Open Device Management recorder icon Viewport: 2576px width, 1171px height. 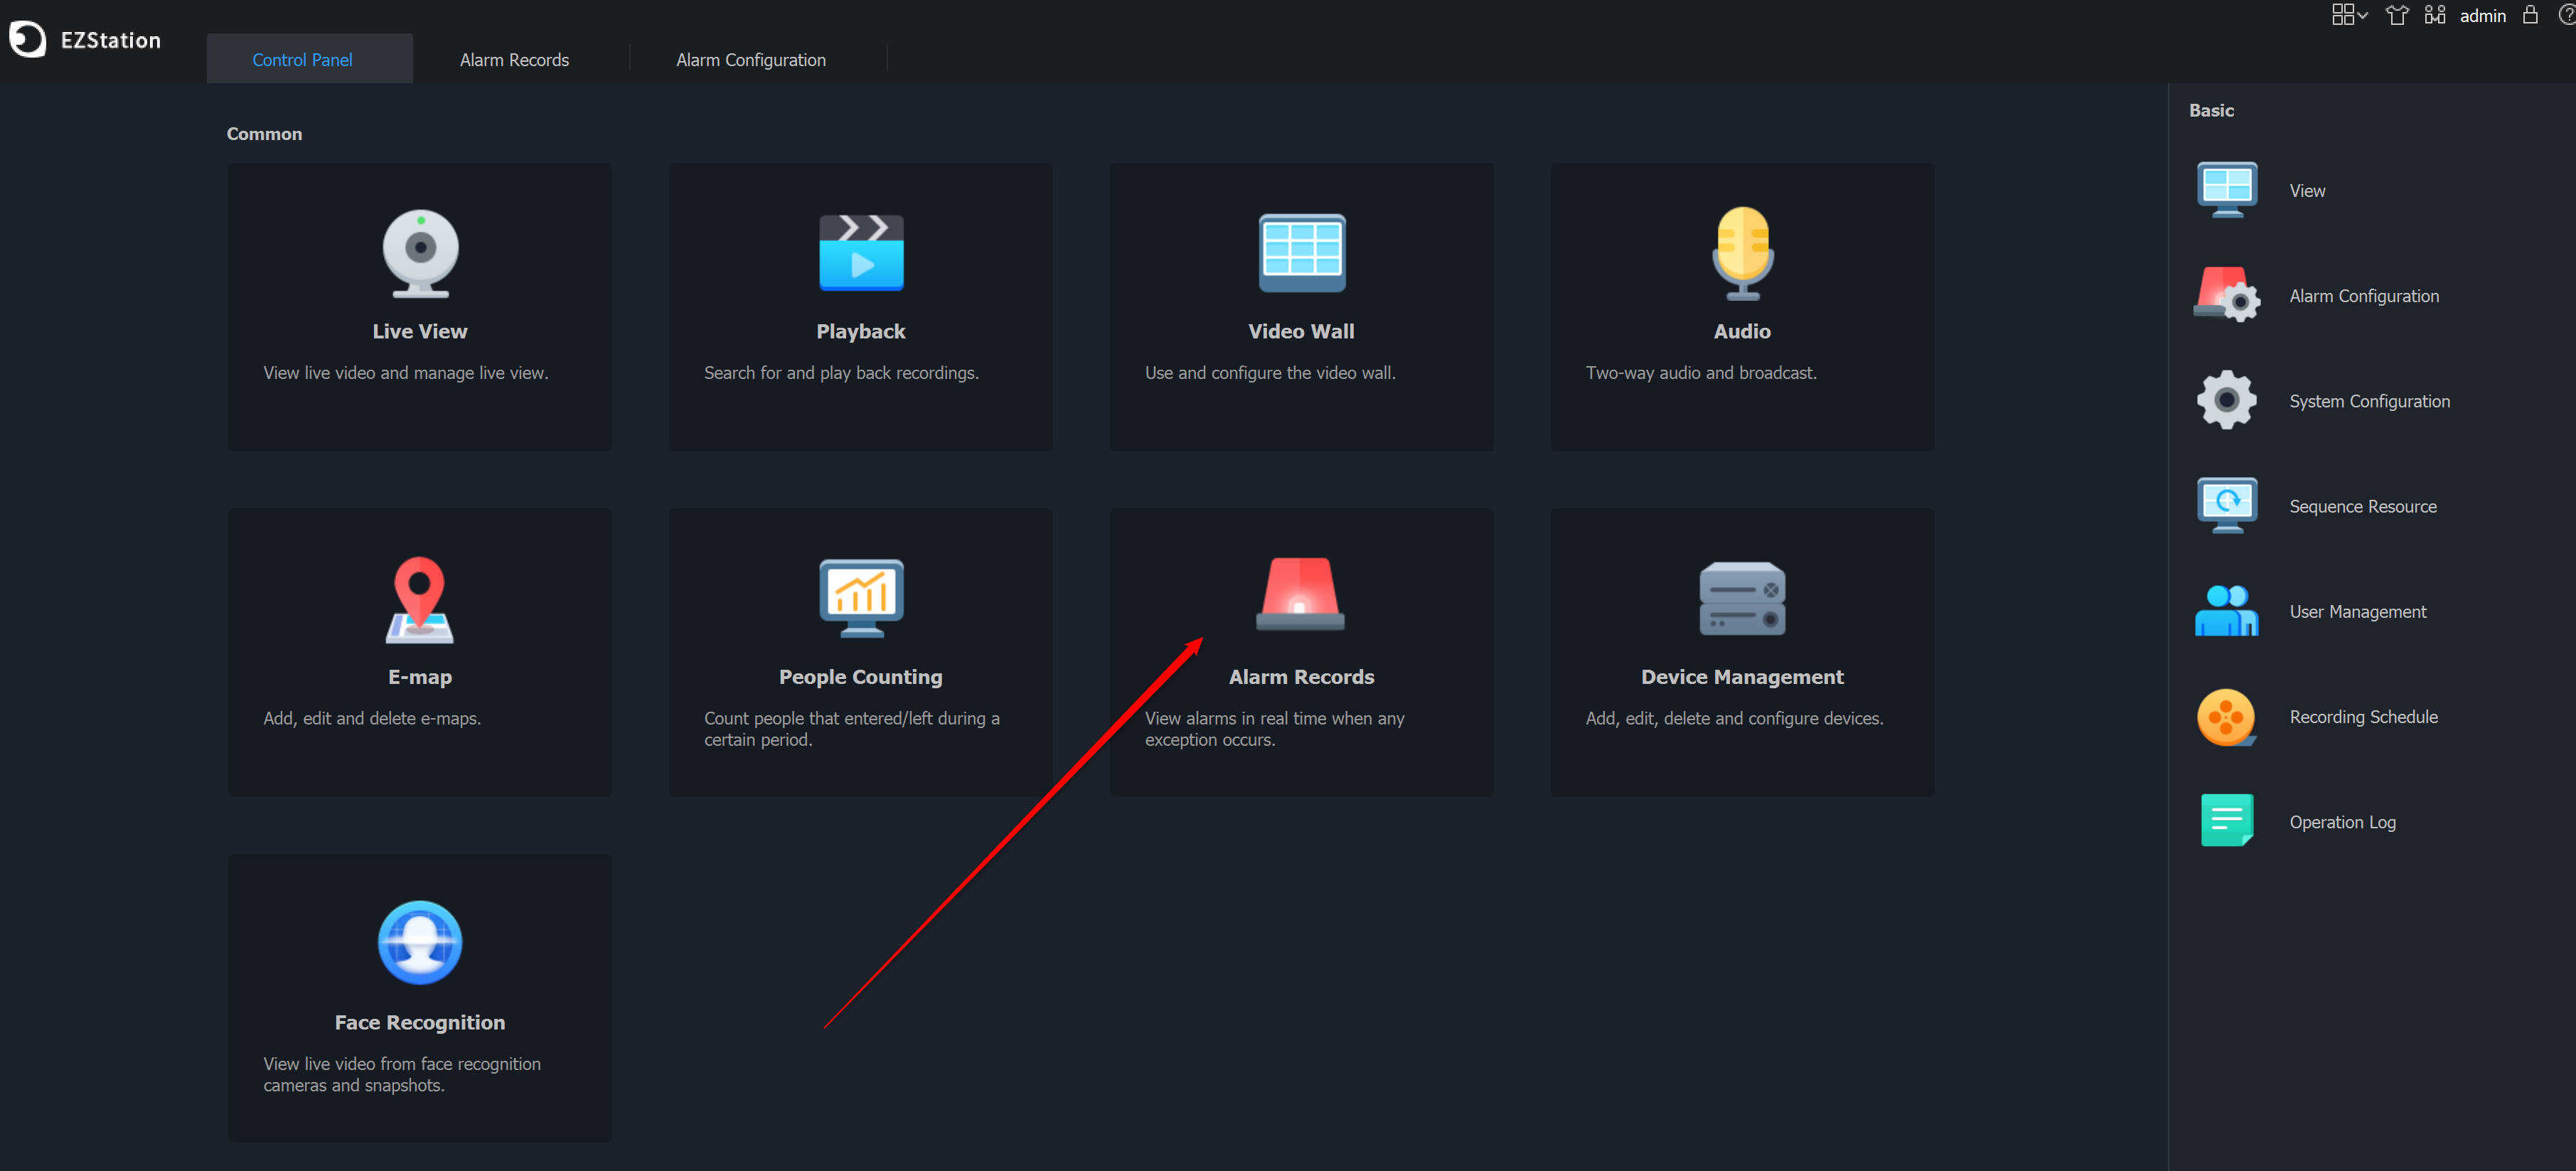1742,599
